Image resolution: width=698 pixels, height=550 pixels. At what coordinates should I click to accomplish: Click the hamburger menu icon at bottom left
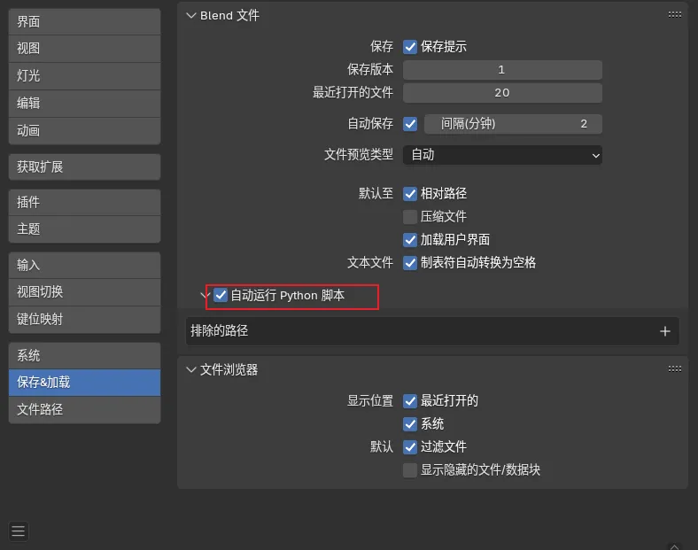pyautogui.click(x=19, y=531)
